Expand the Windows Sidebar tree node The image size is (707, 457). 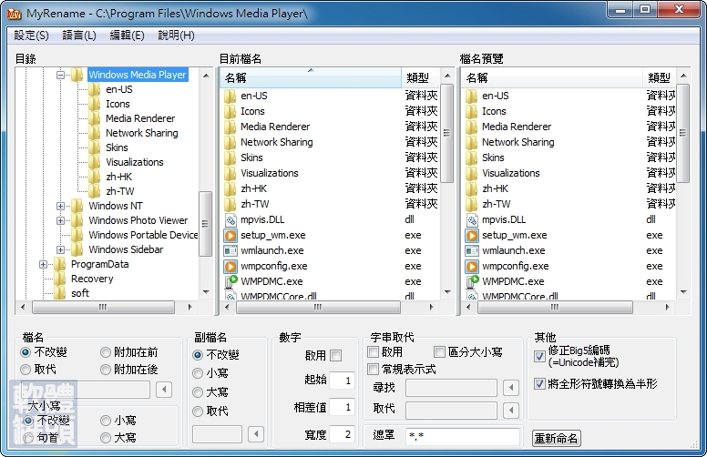(x=60, y=249)
